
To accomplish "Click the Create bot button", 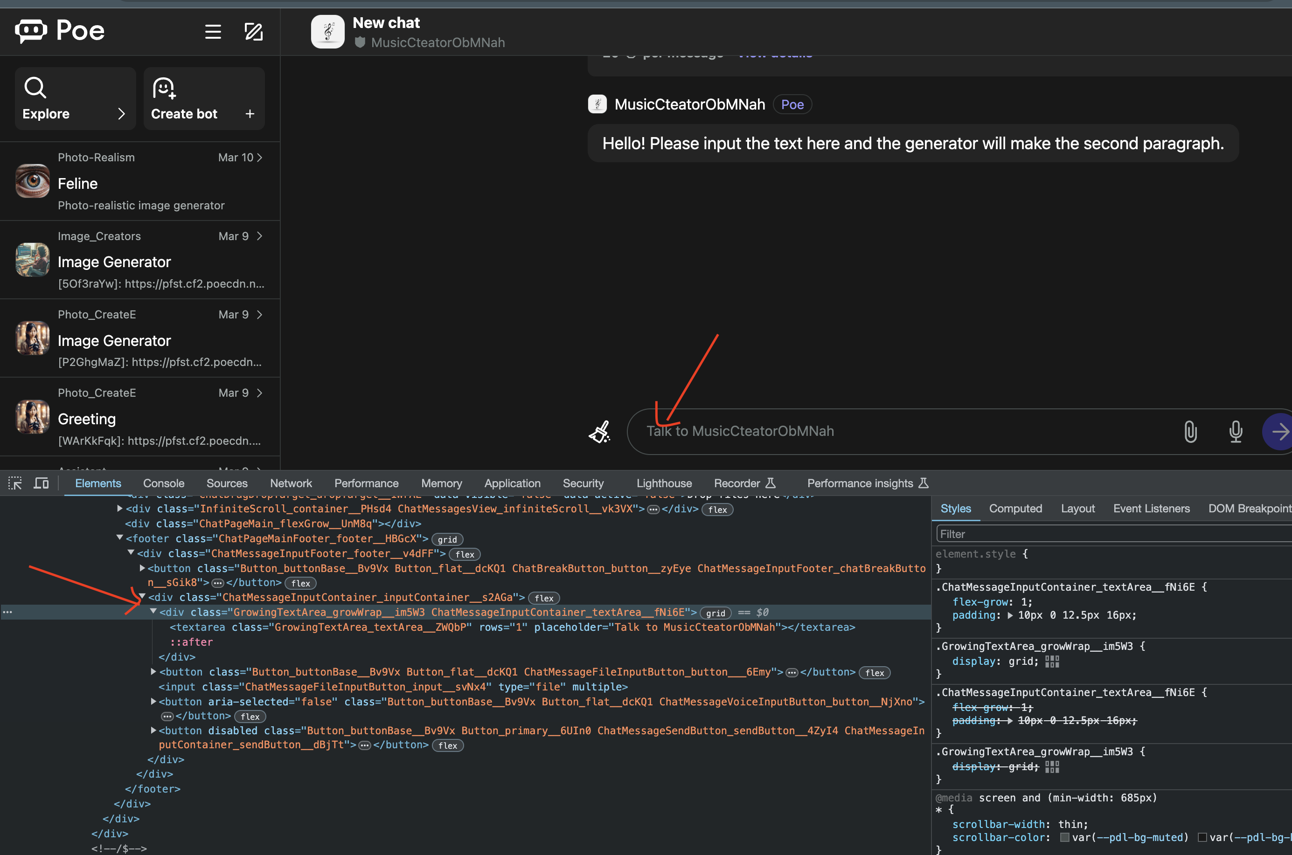I will pyautogui.click(x=203, y=99).
